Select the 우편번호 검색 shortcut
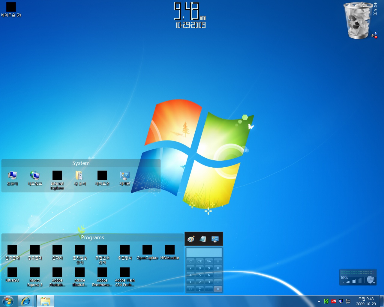Image resolution: width=384 pixels, height=307 pixels. click(102, 255)
